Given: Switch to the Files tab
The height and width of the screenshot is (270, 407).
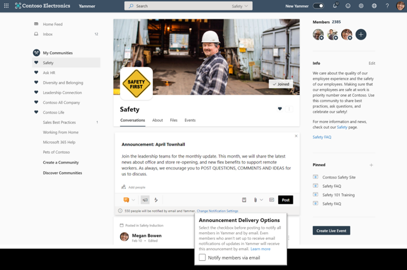Looking at the screenshot, I should coord(174,120).
